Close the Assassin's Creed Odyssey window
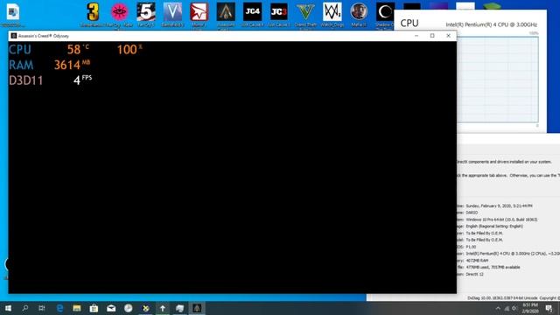560x315 pixels. [448, 36]
